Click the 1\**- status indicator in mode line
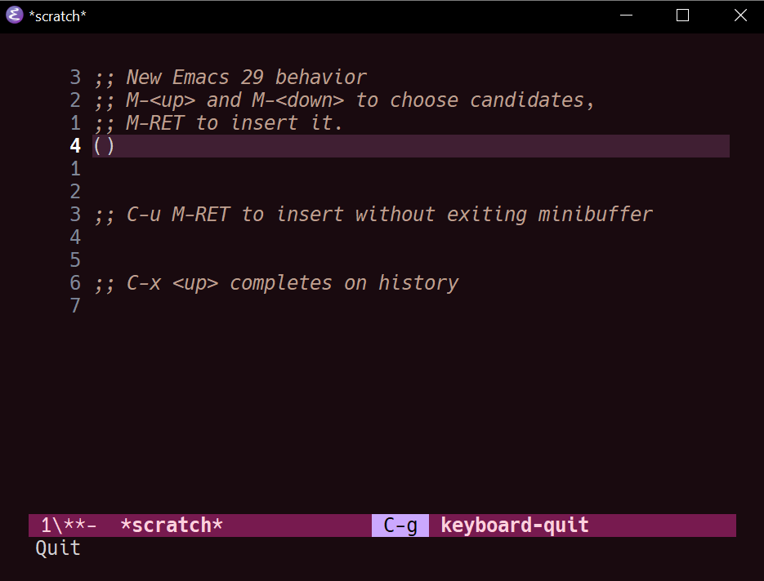The width and height of the screenshot is (764, 581). [x=69, y=526]
